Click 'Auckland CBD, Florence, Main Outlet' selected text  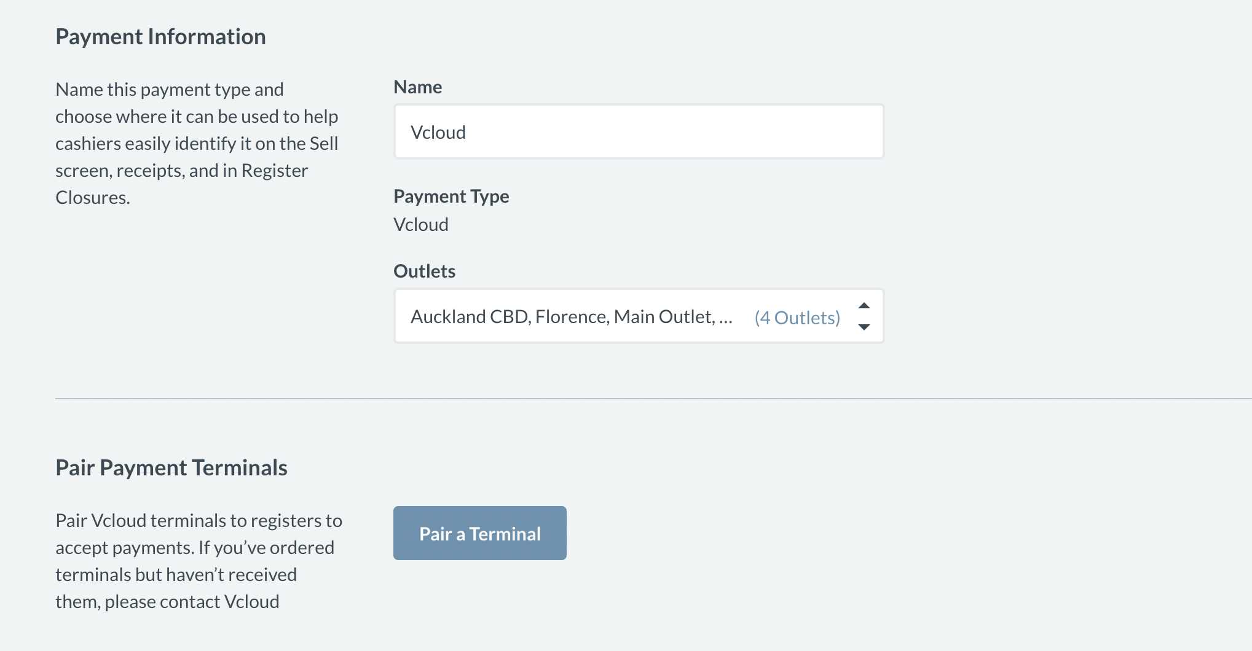[x=562, y=317]
